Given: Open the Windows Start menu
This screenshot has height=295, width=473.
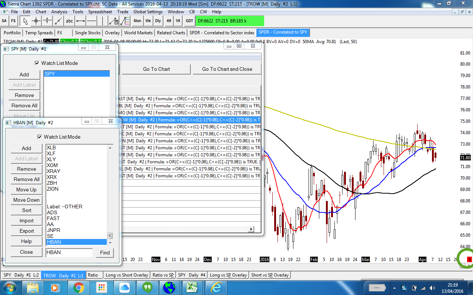Looking at the screenshot, I should (9, 287).
